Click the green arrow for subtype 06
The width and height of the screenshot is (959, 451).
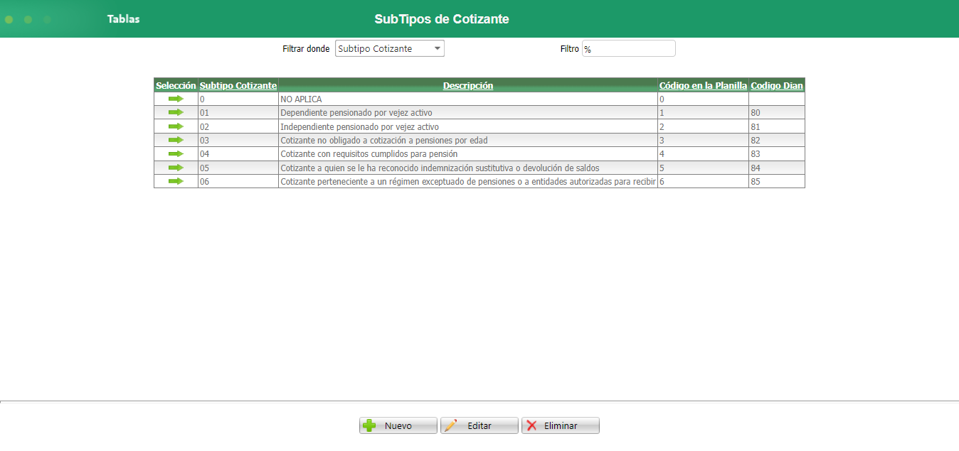click(x=176, y=181)
